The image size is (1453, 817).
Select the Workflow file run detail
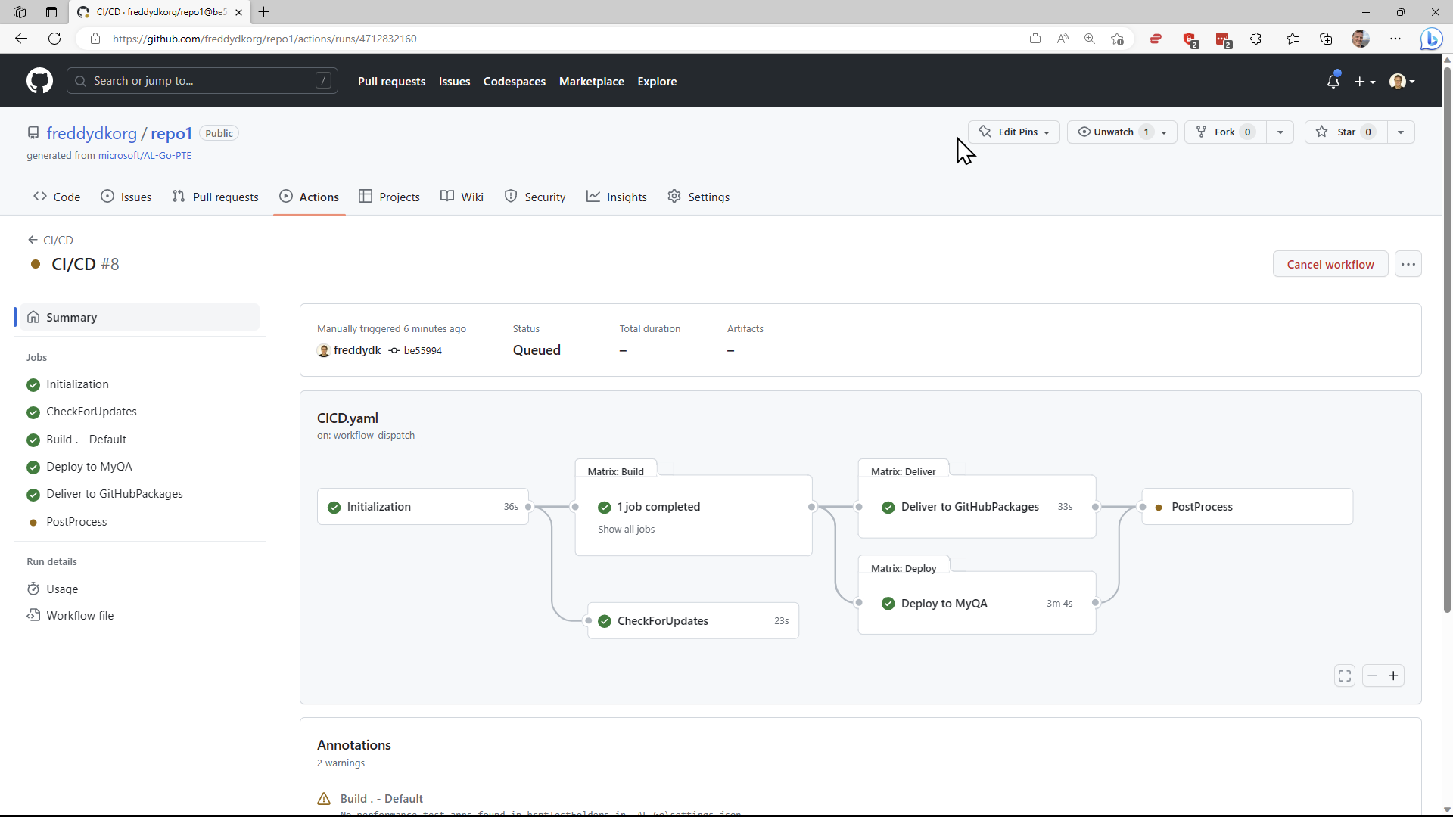pos(79,615)
